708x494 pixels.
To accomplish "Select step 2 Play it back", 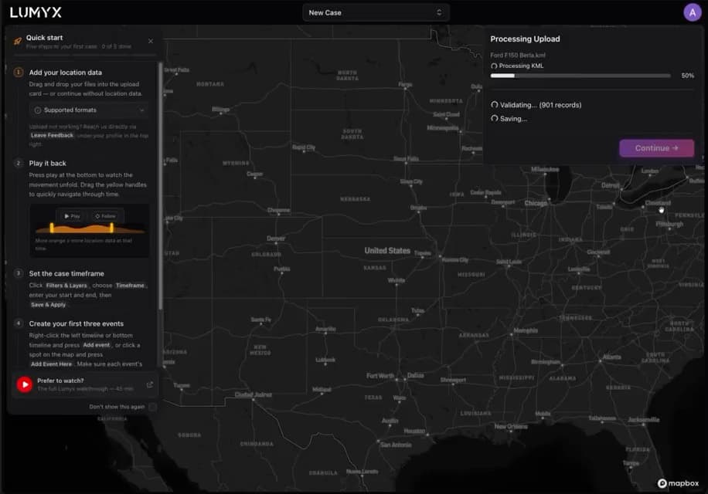I will click(x=47, y=163).
